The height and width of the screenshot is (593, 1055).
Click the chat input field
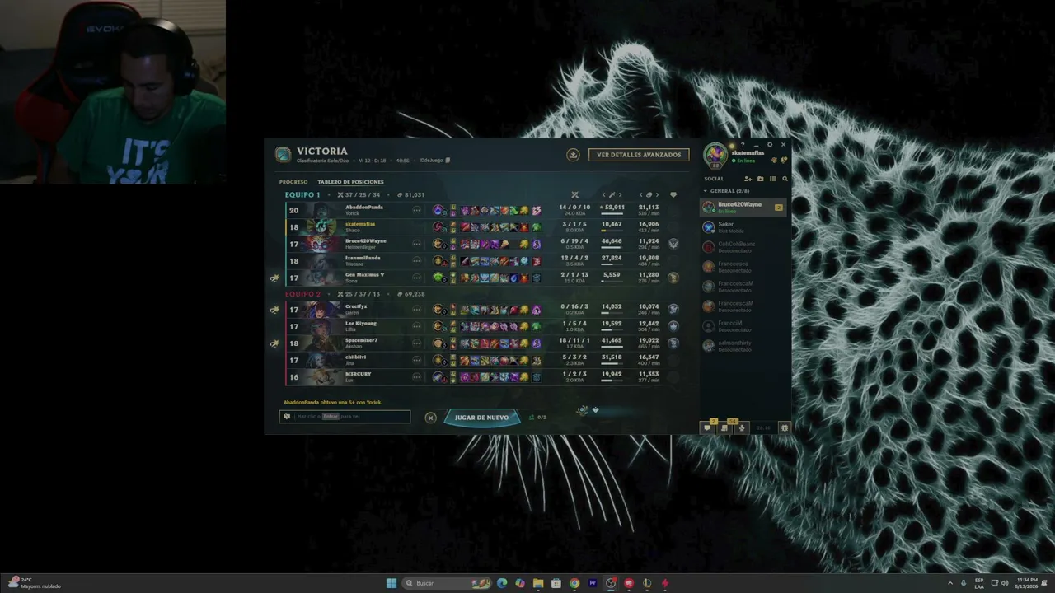[345, 417]
